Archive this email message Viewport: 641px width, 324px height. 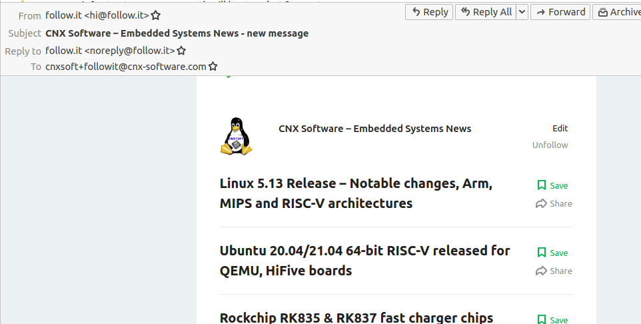618,12
